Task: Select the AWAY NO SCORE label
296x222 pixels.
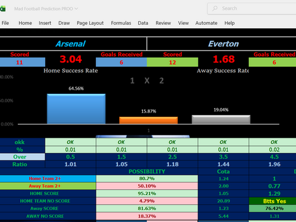Action: (48, 216)
